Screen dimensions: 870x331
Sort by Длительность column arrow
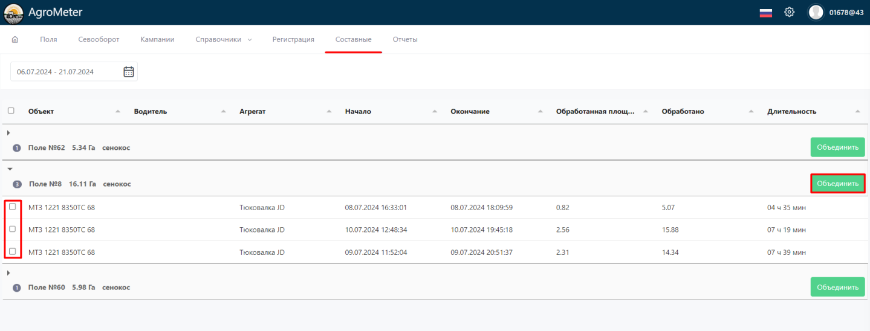[857, 112]
